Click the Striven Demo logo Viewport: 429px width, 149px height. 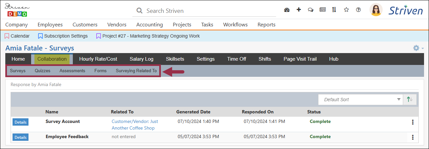[x=17, y=10]
